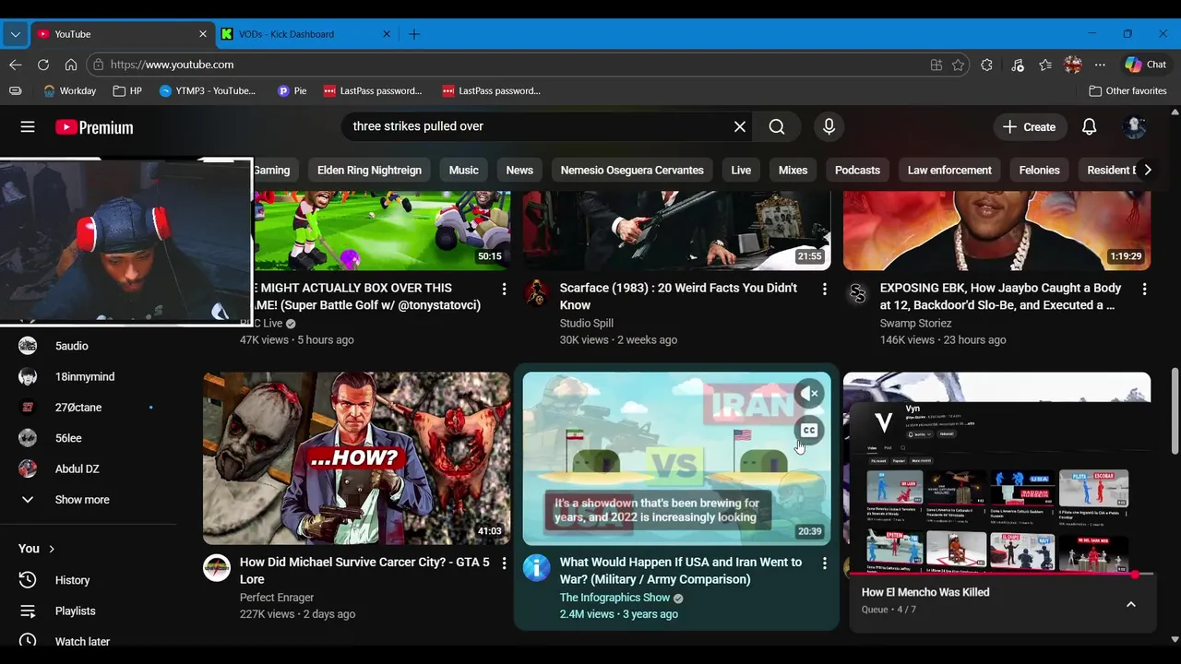
Task: Seek on the mini player red progress bar
Action: tap(1002, 575)
